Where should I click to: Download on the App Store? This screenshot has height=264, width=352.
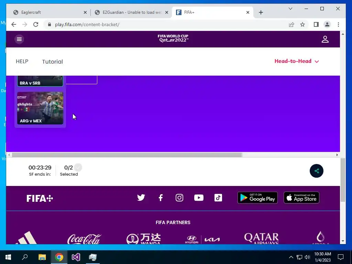click(301, 198)
